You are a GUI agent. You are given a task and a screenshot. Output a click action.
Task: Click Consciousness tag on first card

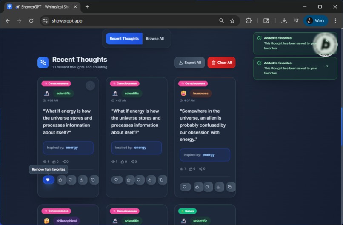[56, 83]
